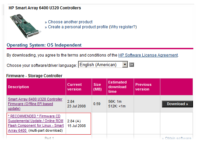This screenshot has width=199, height=141.
Task: Click the Choose your software/driver language label
Action: [42, 66]
